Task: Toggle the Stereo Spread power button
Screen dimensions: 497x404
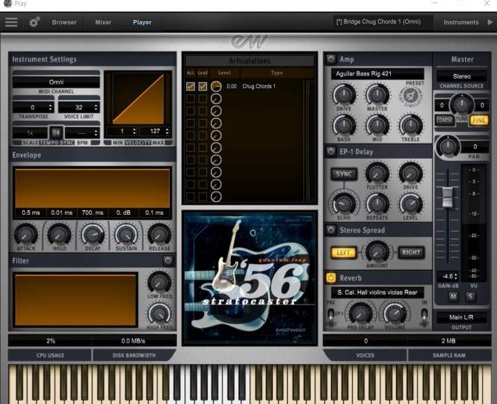Action: coord(331,230)
